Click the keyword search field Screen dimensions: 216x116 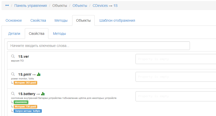99,46
